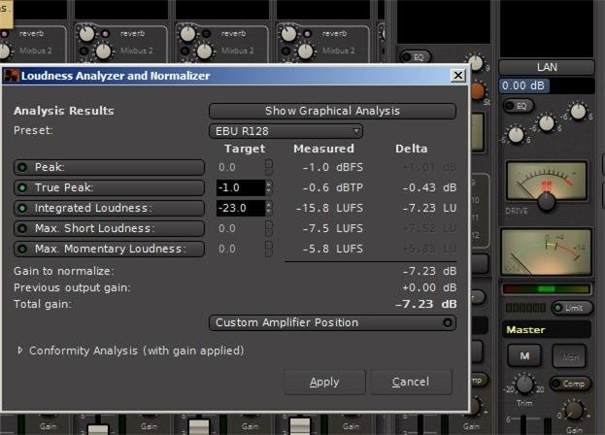Click the master Gain knob at bottom right
Viewport: 605px width, 435px height.
574,411
